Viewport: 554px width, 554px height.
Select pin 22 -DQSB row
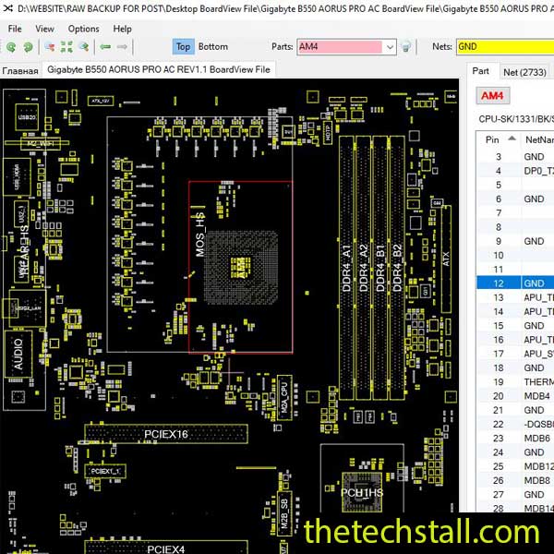[515, 424]
